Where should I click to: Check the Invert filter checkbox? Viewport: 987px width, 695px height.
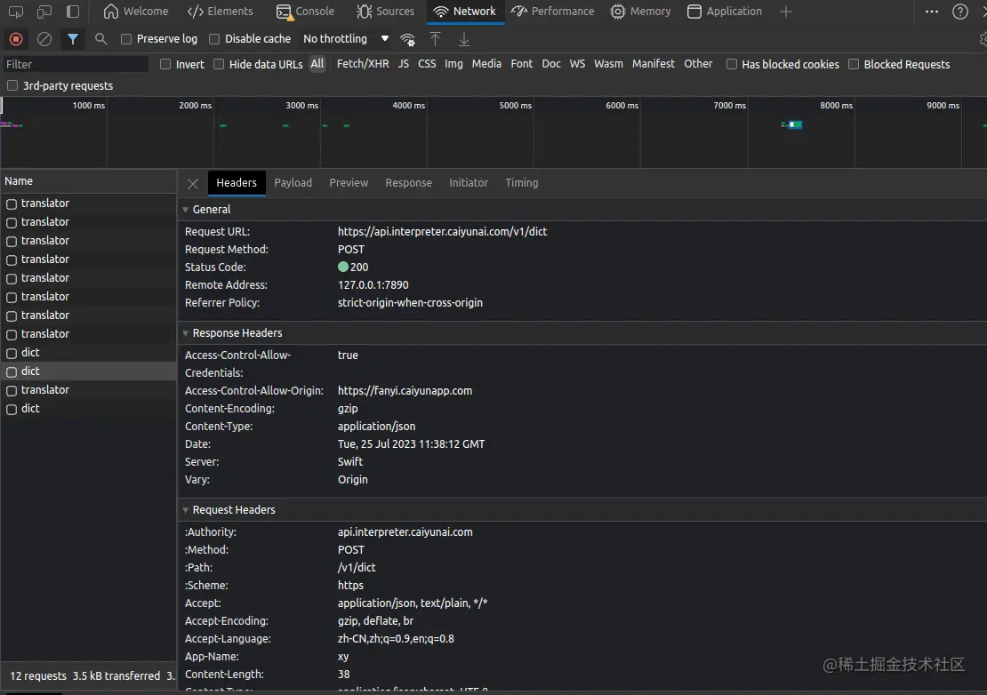[164, 64]
